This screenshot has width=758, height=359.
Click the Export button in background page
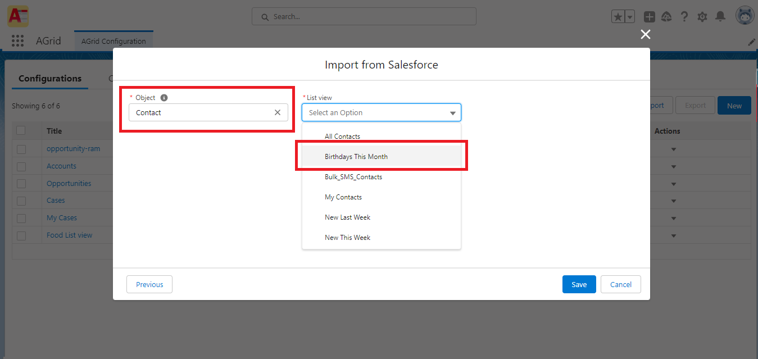click(x=695, y=105)
